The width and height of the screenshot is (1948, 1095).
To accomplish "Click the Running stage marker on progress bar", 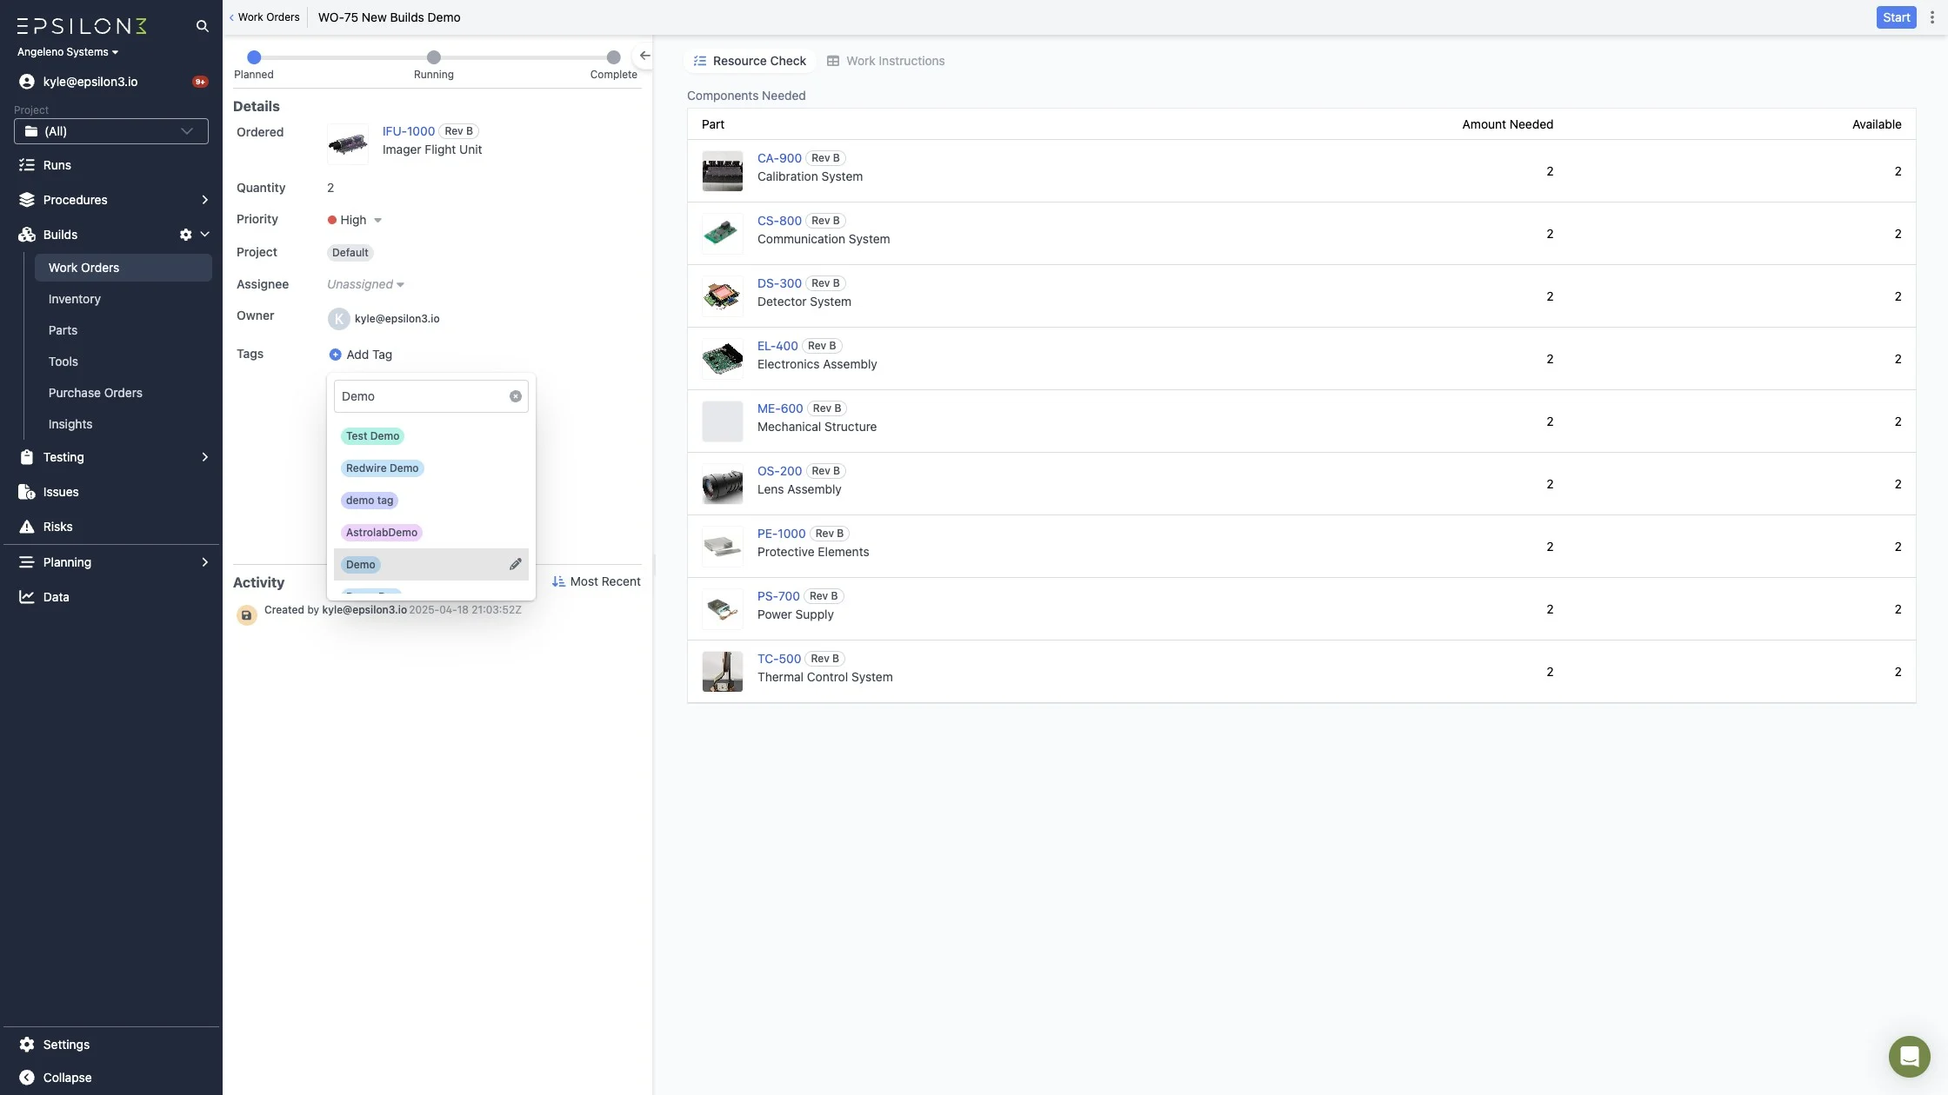I will pyautogui.click(x=433, y=57).
